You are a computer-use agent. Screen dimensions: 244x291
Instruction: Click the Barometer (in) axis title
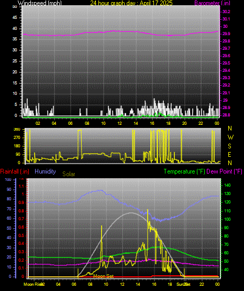[212, 3]
